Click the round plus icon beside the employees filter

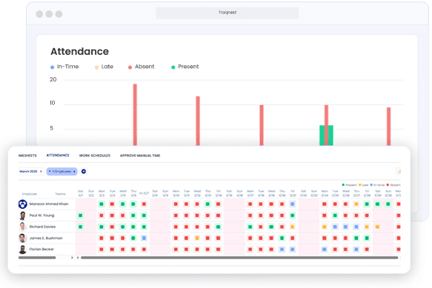84,171
